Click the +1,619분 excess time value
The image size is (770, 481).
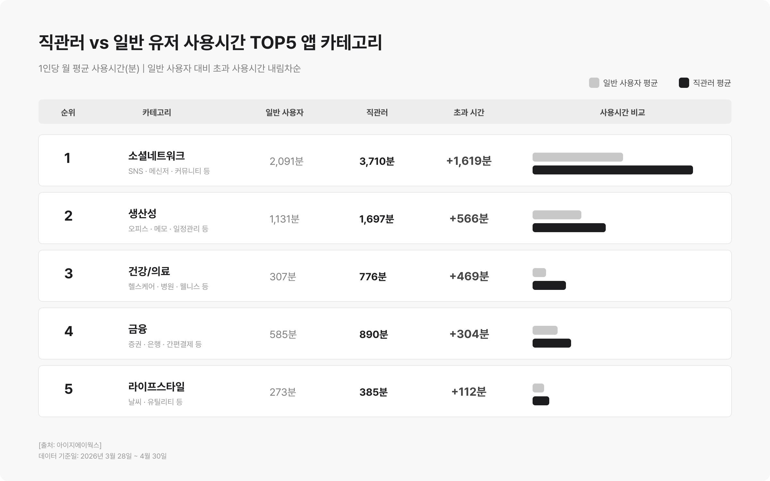coord(469,161)
